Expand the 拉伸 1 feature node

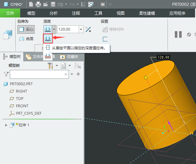(6, 125)
